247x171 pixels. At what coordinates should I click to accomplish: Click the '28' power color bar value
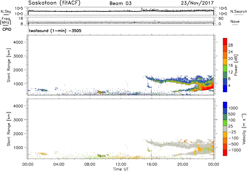click(230, 45)
